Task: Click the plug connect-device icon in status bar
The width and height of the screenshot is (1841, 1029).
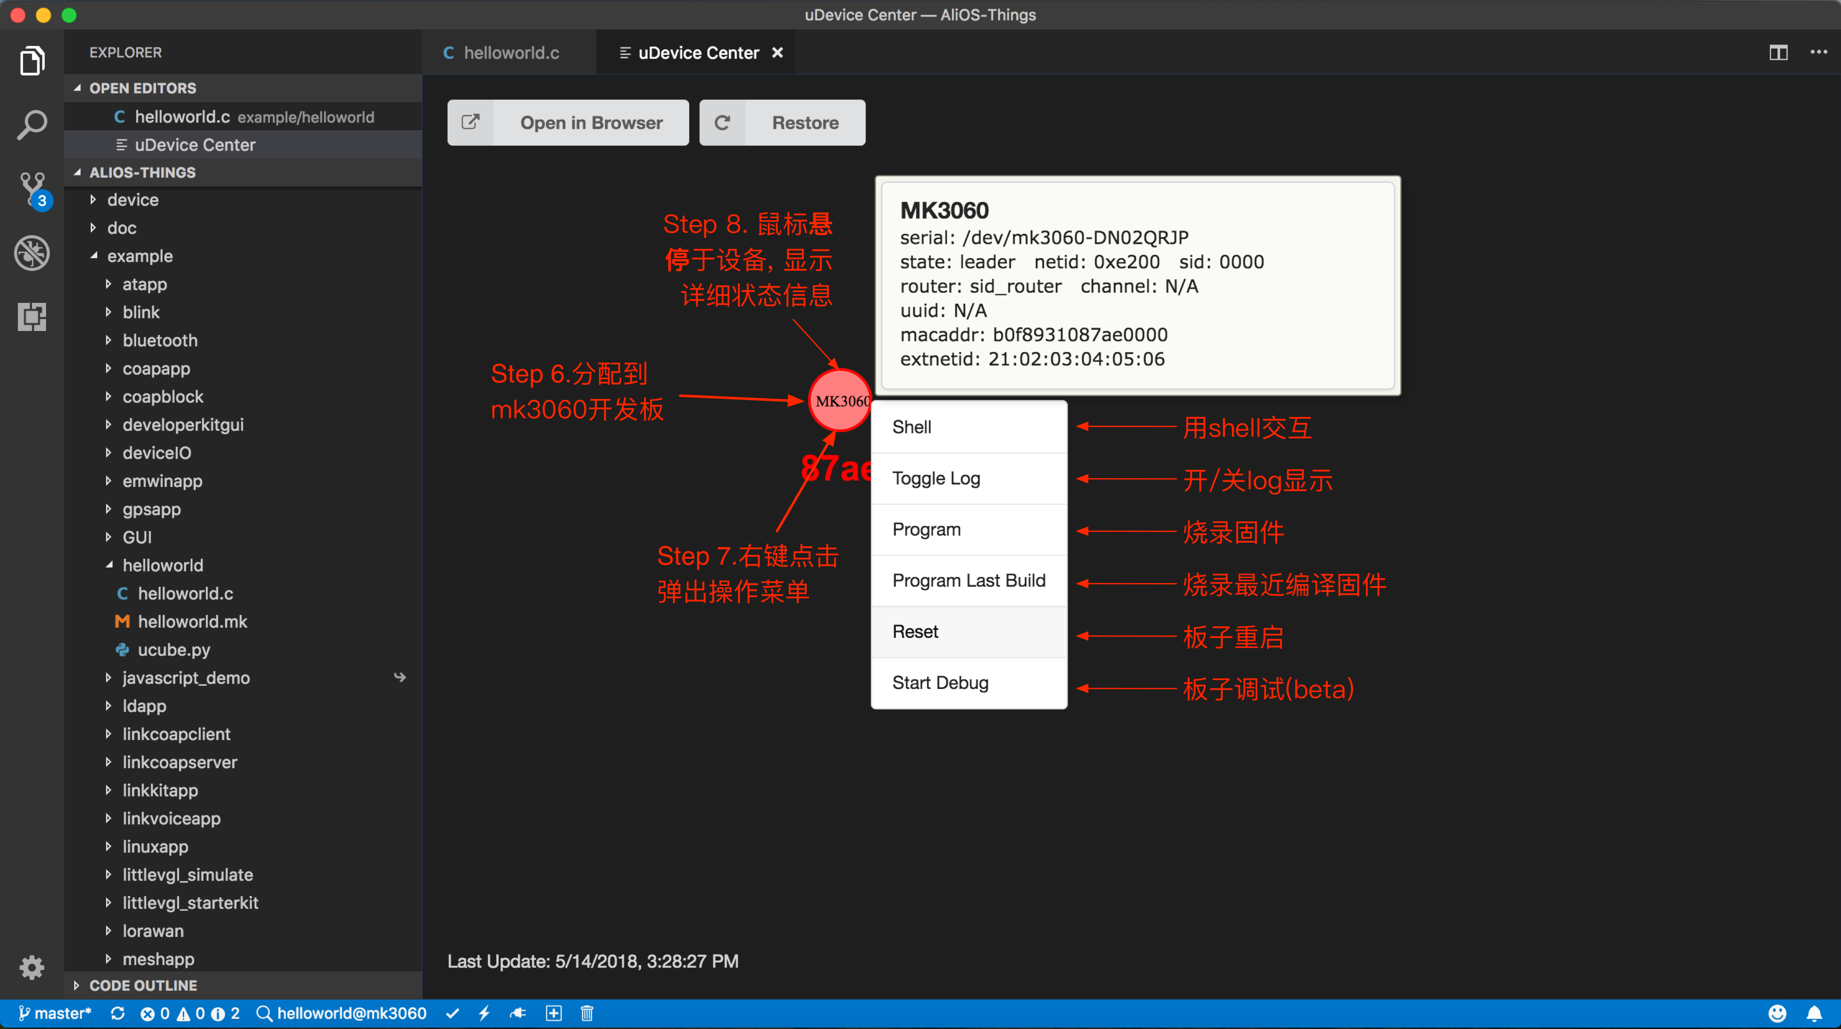Action: pyautogui.click(x=518, y=1013)
